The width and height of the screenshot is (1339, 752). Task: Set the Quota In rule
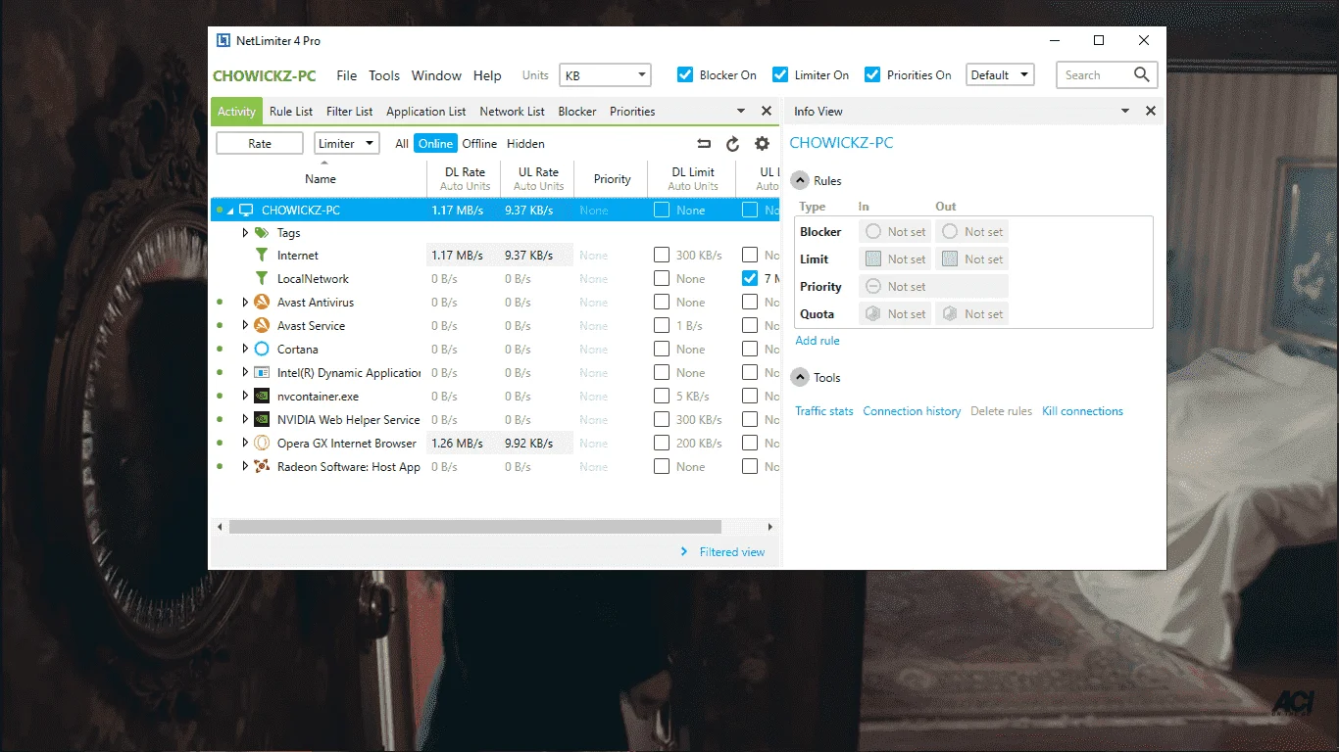click(x=895, y=314)
